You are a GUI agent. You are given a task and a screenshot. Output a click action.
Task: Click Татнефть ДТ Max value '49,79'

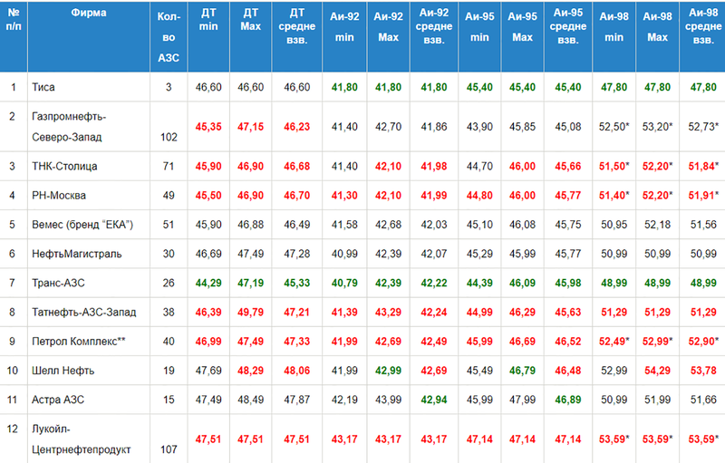(251, 312)
